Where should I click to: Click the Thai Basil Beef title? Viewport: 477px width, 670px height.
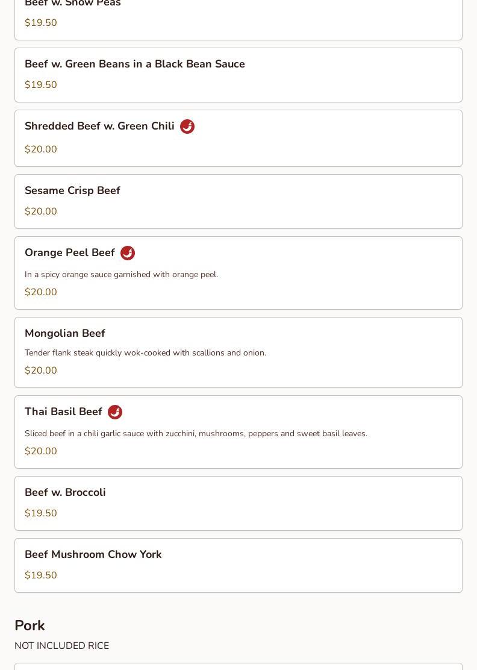point(63,412)
